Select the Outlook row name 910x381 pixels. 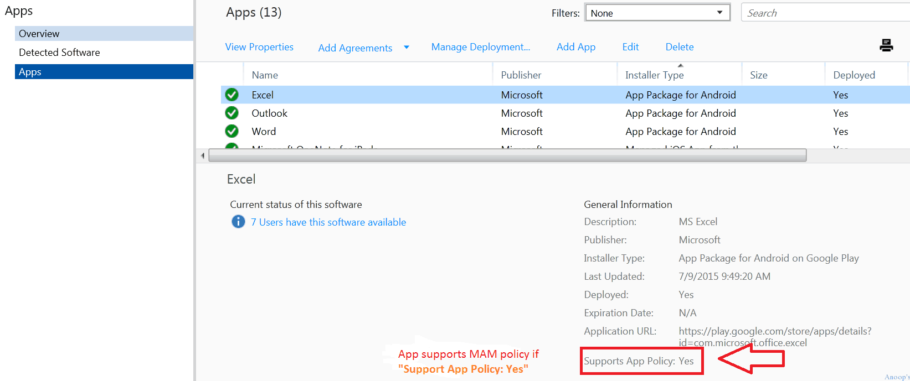[270, 113]
